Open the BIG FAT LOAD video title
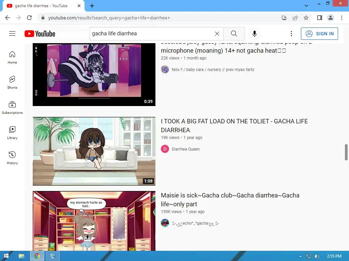Screen dimensions: 349x261 pos(234,126)
